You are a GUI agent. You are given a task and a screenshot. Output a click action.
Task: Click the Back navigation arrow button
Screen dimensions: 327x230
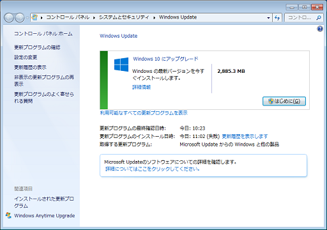[x=9, y=18]
